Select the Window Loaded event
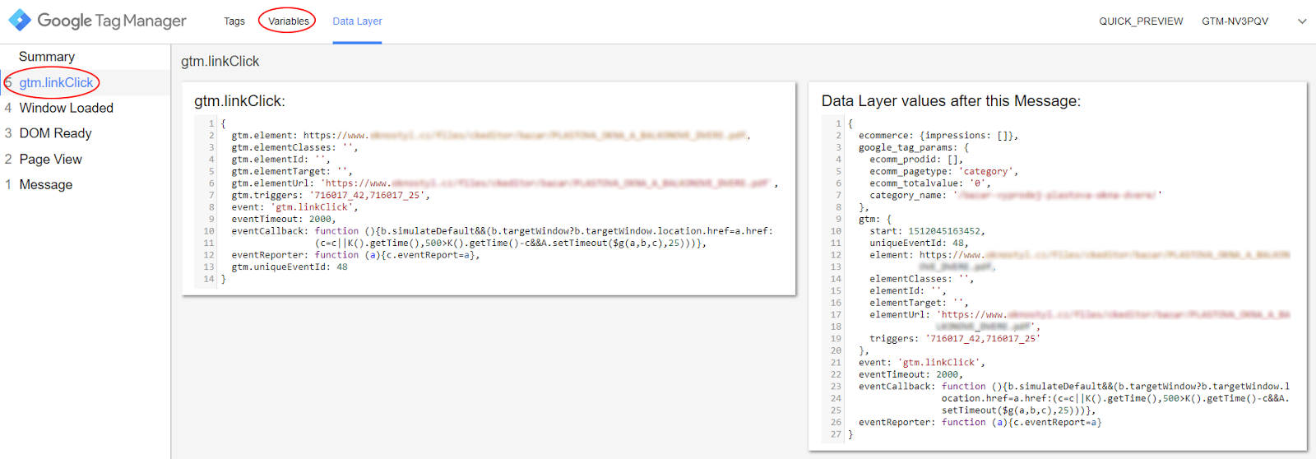 point(66,108)
